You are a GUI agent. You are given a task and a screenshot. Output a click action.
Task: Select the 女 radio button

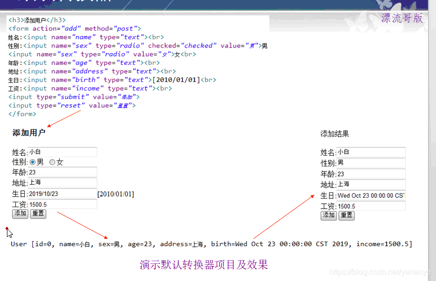tap(52, 162)
